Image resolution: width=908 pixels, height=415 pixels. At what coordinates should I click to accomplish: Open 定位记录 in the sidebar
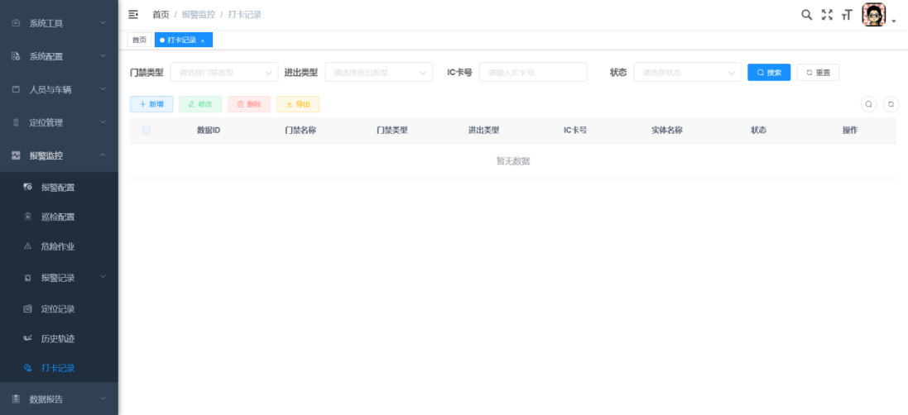point(58,309)
